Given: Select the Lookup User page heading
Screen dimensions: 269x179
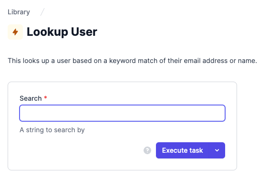Looking at the screenshot, I should (x=62, y=32).
